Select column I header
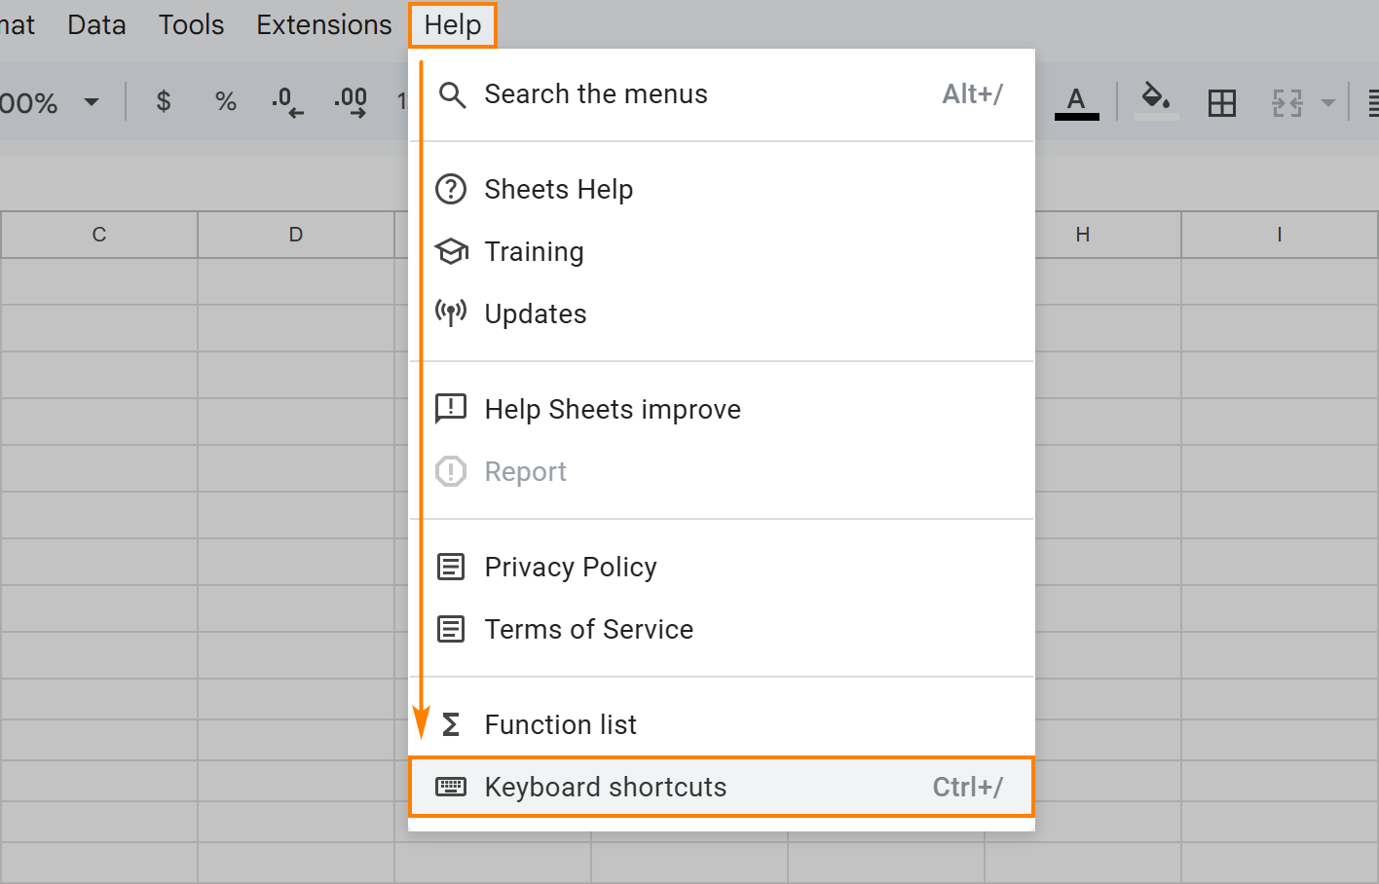 (1280, 235)
